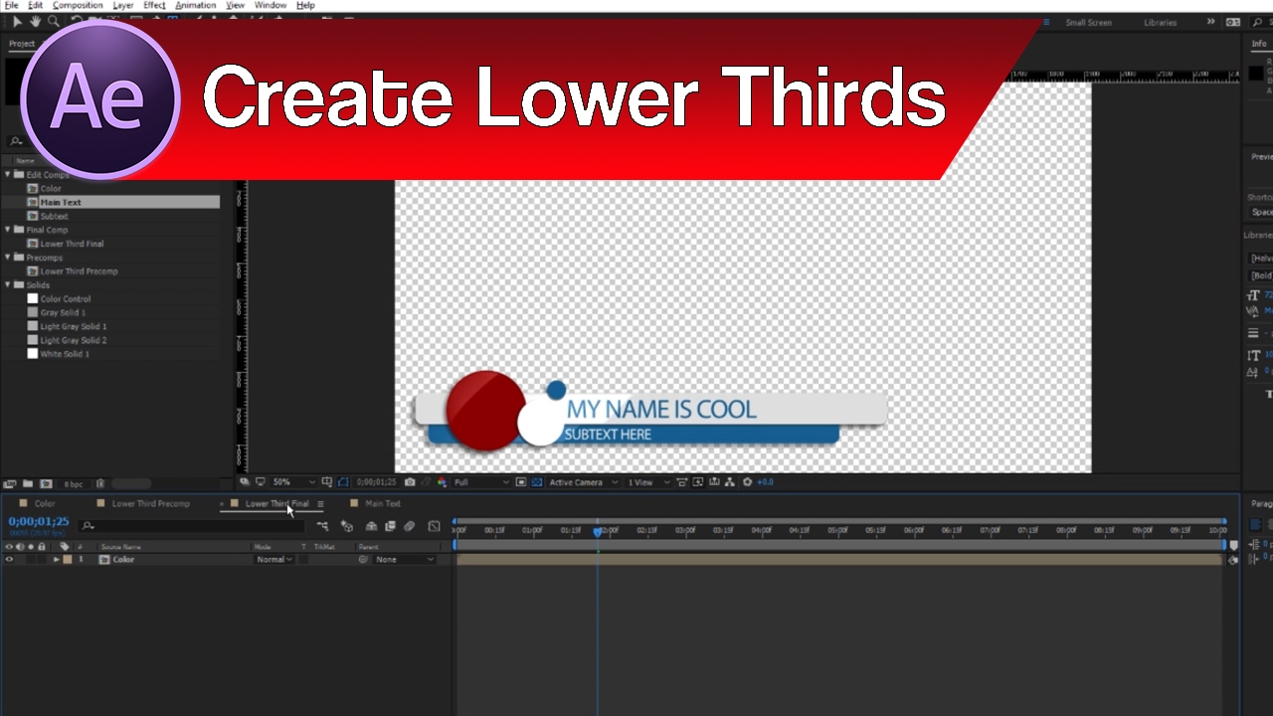Open the Effect menu
Screen dimensions: 1273x716
(154, 5)
